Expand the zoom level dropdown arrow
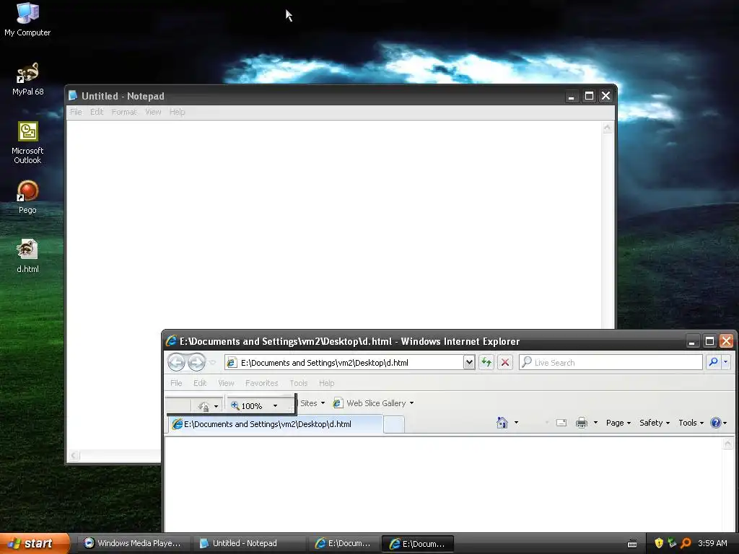The width and height of the screenshot is (739, 554). (x=275, y=405)
